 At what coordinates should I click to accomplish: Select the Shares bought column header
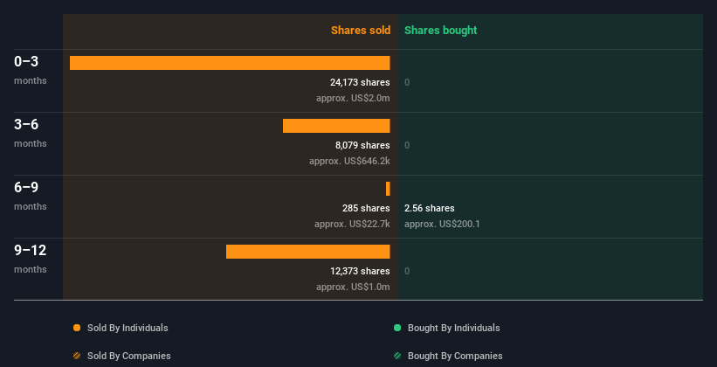(440, 31)
